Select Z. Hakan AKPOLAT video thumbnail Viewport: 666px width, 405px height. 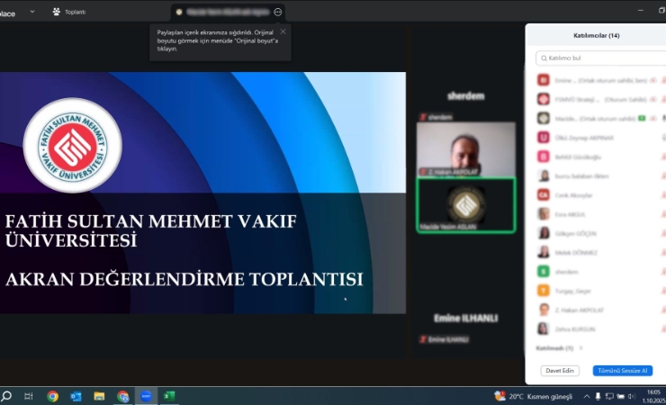465,148
